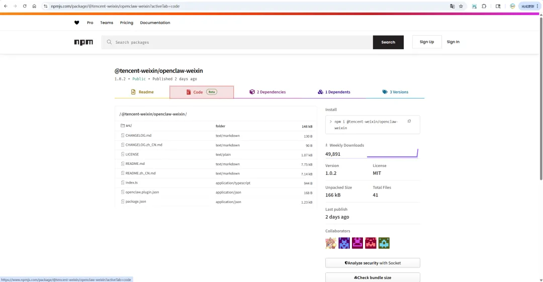Click the src folder icon
This screenshot has width=543, height=282.
click(x=123, y=125)
